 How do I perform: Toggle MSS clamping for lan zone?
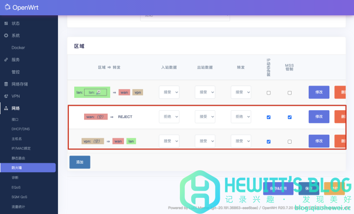290,92
